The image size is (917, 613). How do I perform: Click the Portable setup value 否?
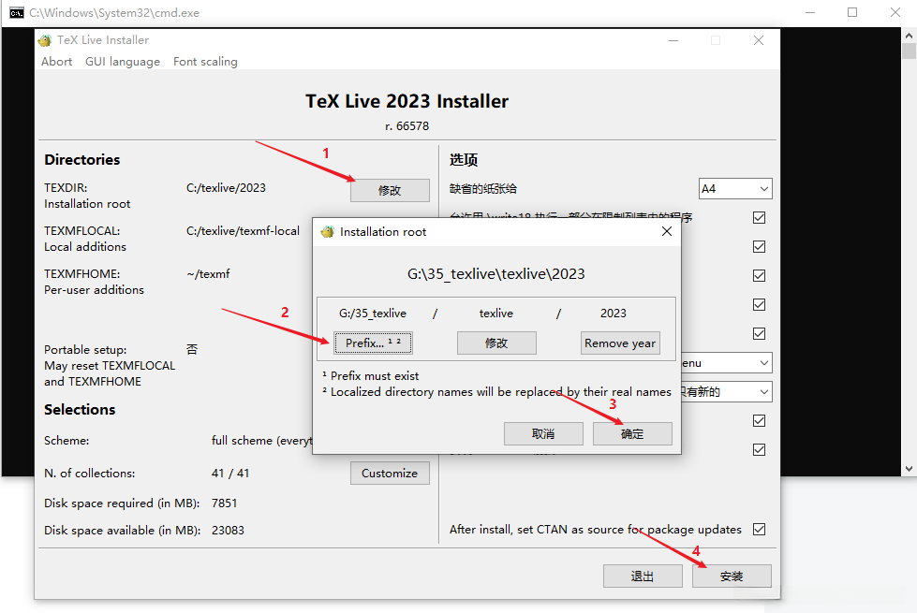(192, 349)
